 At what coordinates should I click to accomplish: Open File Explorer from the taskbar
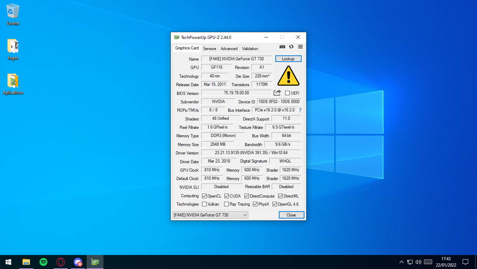[x=26, y=262]
